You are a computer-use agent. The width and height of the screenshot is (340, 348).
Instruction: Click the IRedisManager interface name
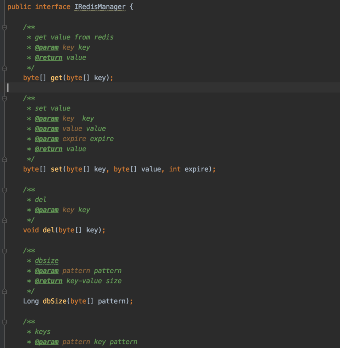100,7
